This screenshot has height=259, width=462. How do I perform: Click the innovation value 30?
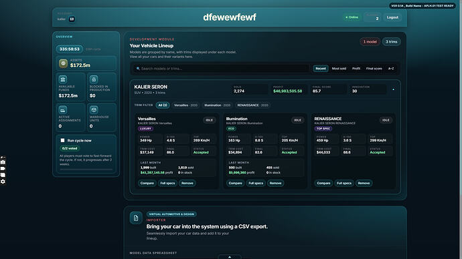click(x=354, y=91)
